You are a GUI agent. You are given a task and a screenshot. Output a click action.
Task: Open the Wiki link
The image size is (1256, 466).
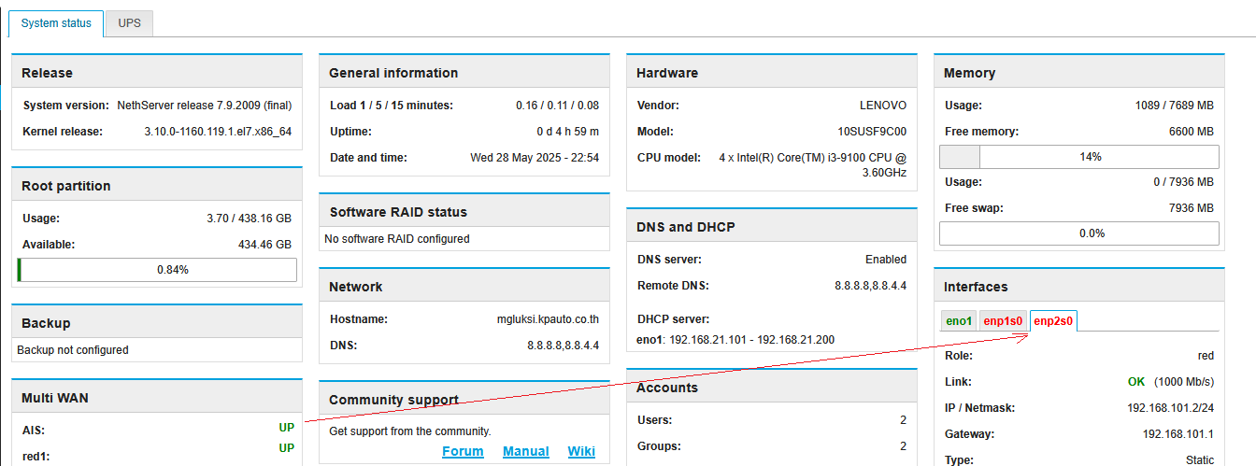581,452
